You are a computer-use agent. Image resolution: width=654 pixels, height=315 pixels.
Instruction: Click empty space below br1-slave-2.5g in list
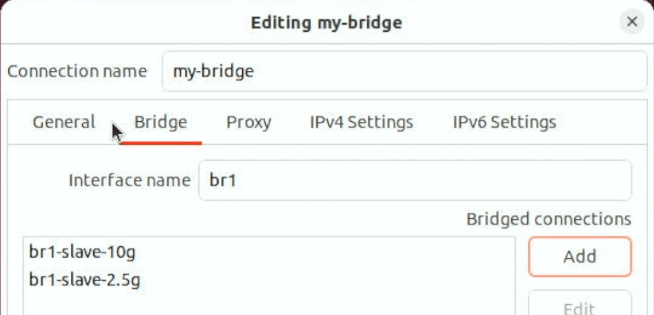click(x=269, y=304)
